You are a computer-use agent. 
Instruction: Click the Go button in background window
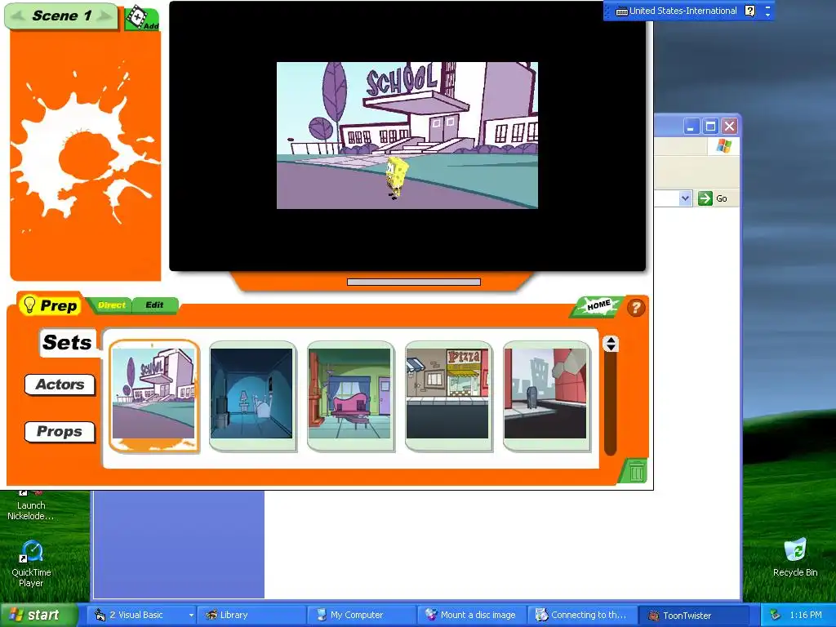pyautogui.click(x=712, y=198)
